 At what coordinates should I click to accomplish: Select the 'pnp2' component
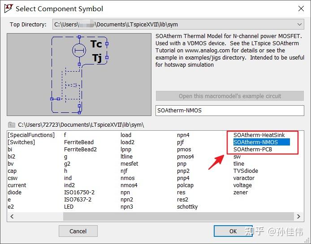183,171
